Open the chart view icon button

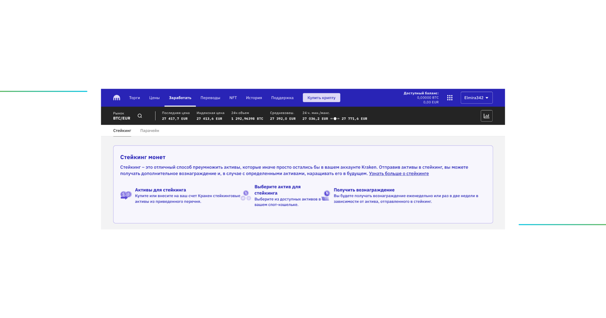tap(486, 116)
